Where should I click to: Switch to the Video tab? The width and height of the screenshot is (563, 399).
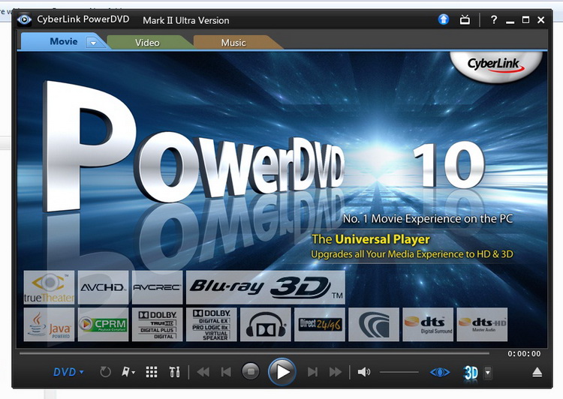click(147, 43)
